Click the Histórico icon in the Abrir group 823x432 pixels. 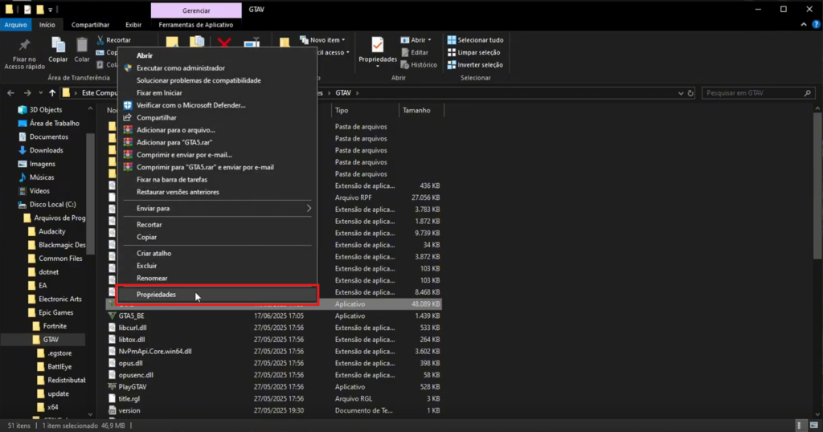pos(405,65)
